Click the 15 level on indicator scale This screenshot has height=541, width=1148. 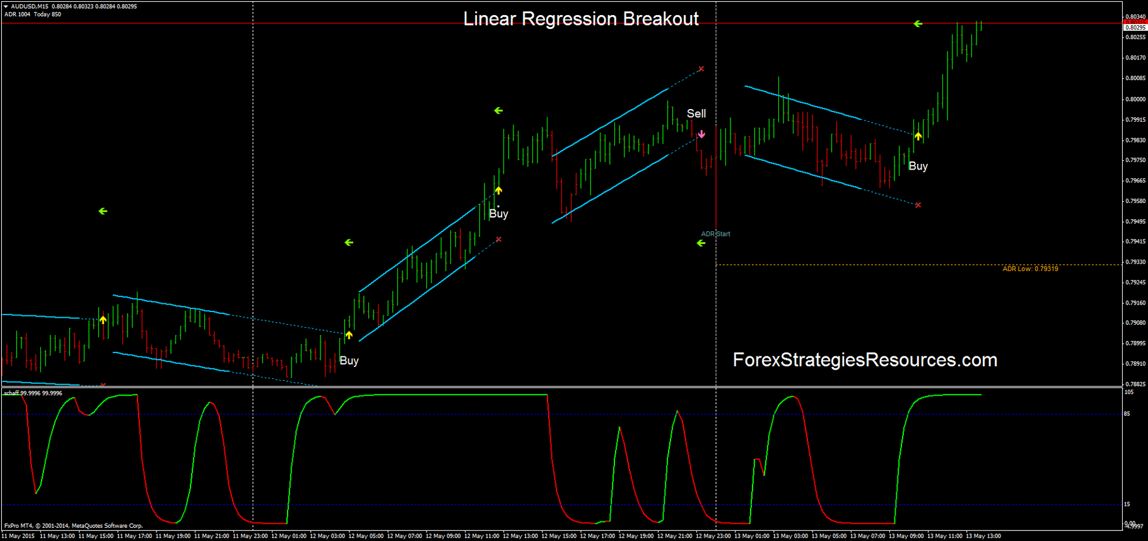click(1127, 504)
